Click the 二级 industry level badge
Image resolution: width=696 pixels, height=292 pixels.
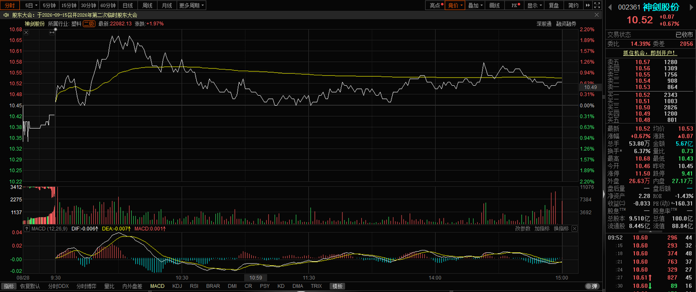[x=89, y=23]
